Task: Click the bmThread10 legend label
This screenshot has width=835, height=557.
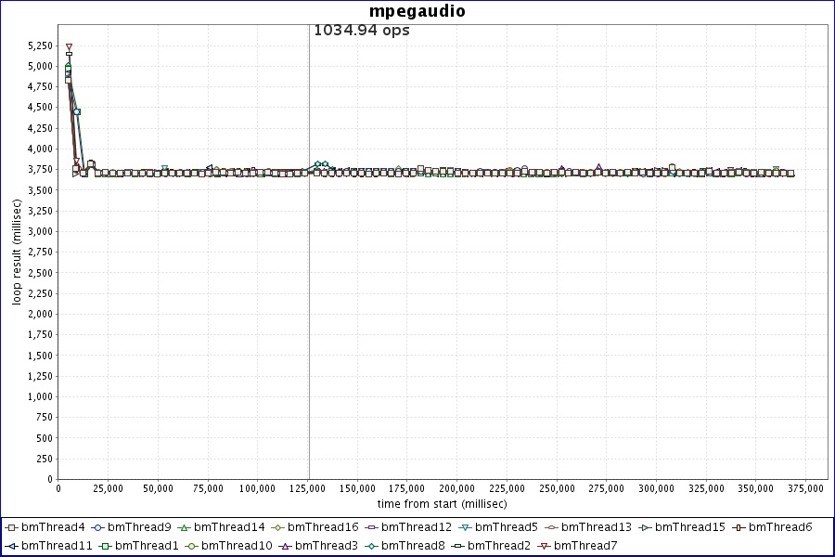Action: (x=237, y=546)
